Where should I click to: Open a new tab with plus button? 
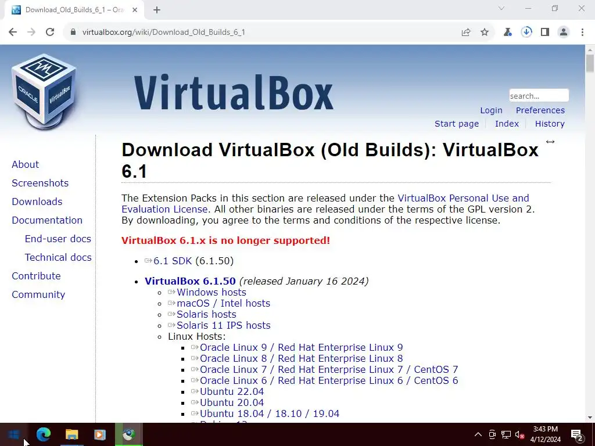pyautogui.click(x=157, y=10)
